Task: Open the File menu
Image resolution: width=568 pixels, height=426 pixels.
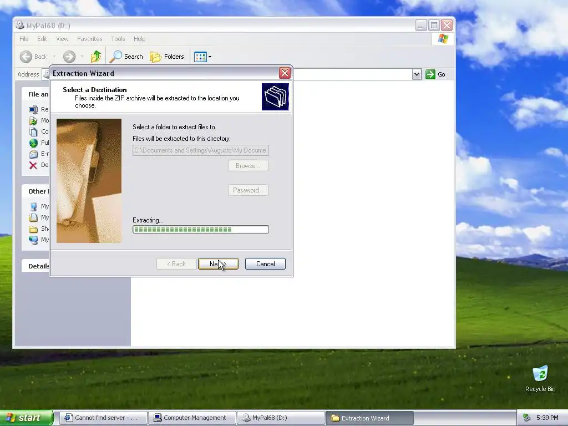Action: [24, 39]
